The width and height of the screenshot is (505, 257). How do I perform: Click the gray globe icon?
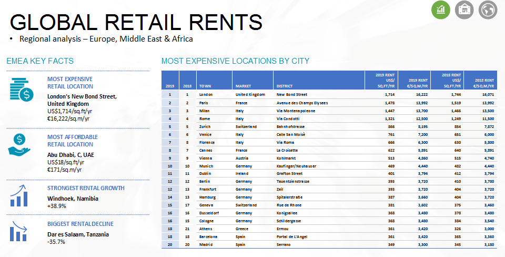click(x=488, y=10)
